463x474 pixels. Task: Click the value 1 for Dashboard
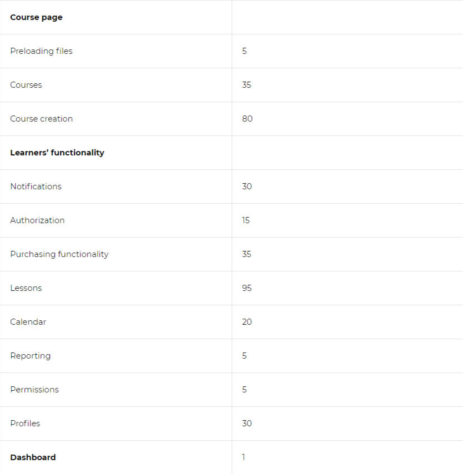tap(244, 457)
